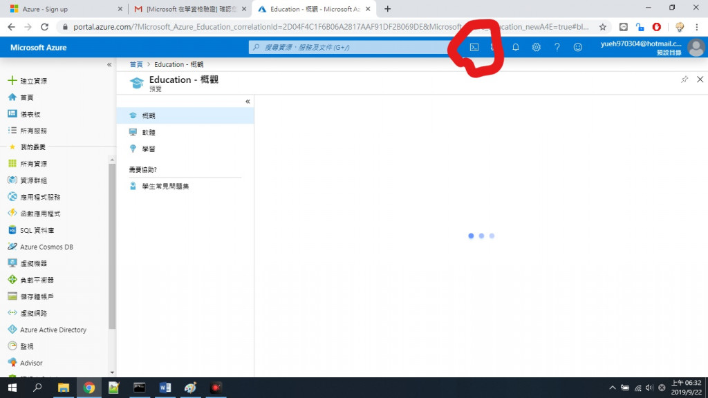Pin the Education blade to dashboard

(x=684, y=79)
